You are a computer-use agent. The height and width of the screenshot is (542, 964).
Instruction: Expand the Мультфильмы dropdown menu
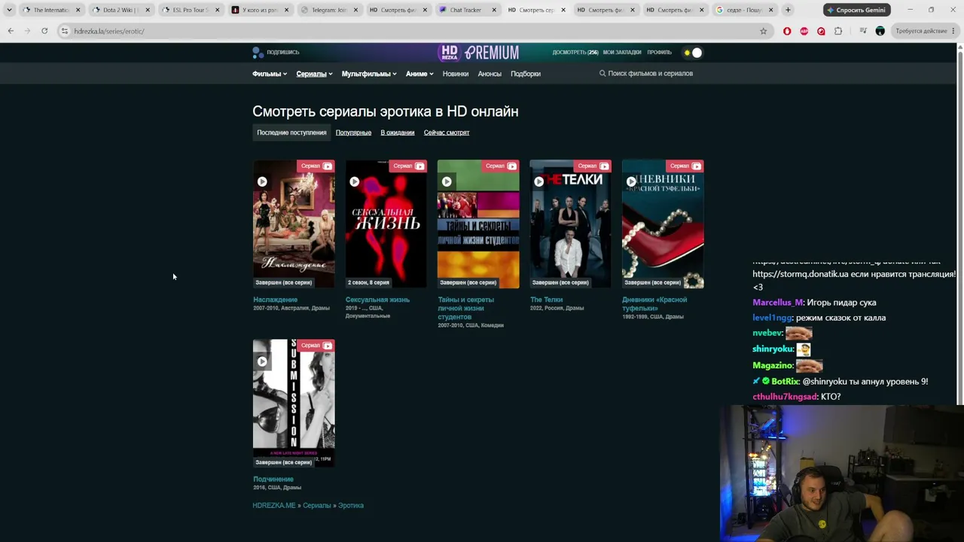[x=369, y=74]
